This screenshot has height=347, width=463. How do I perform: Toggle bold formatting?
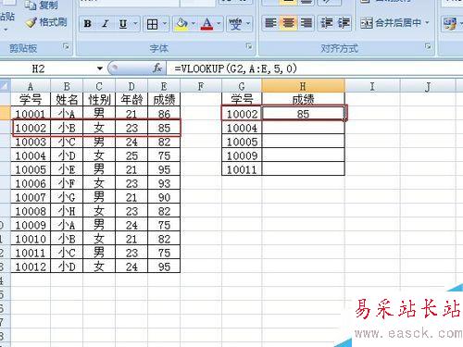[88, 24]
